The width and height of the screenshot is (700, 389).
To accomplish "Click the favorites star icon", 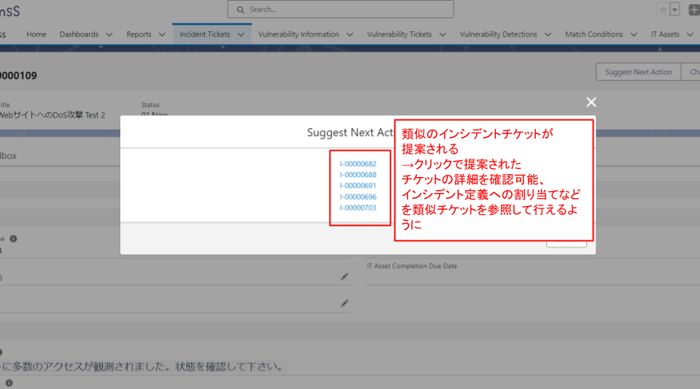I will click(663, 9).
